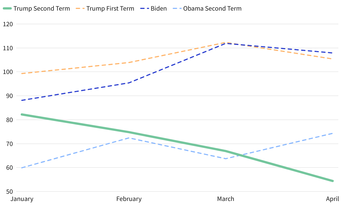Click Trump Second Term line's April endpoint
This screenshot has width=342, height=206.
(x=332, y=181)
